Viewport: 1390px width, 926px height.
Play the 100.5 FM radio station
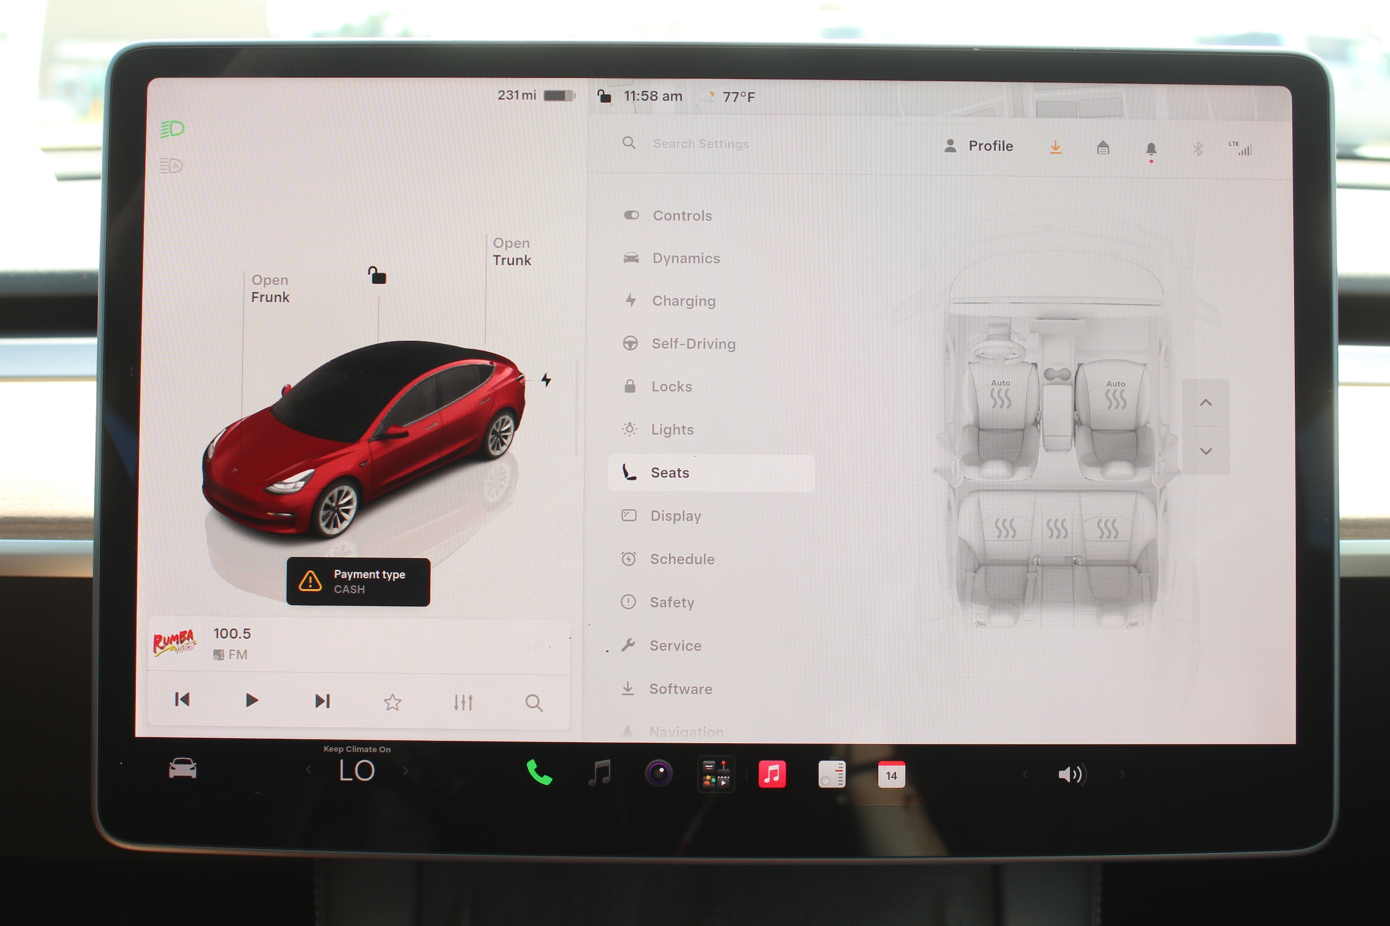coord(251,700)
